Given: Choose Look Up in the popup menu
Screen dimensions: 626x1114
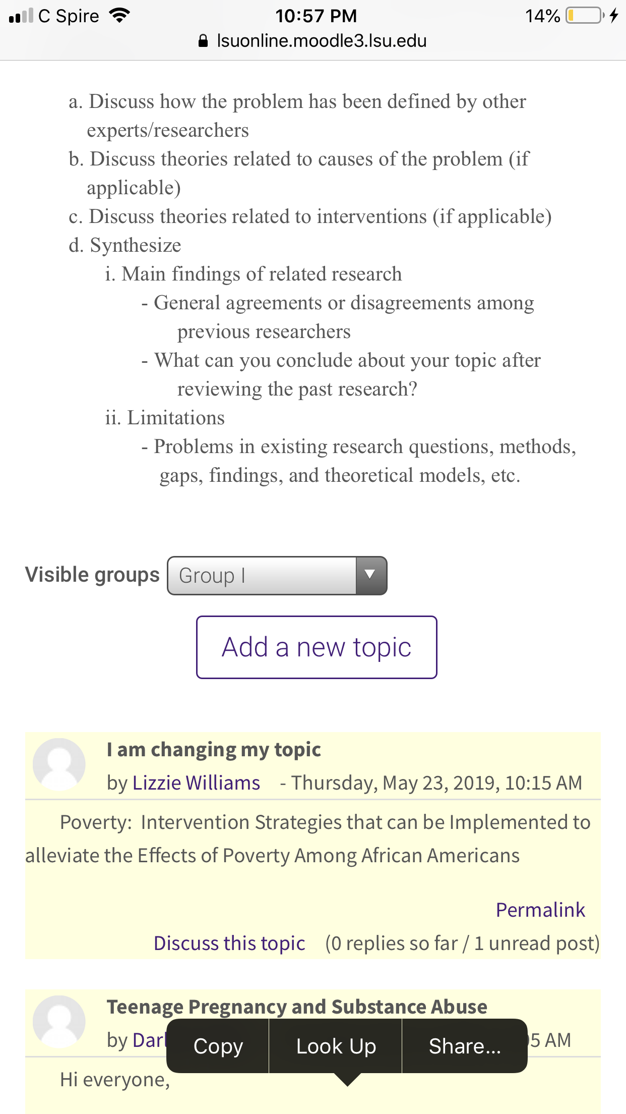Looking at the screenshot, I should pos(336,1046).
